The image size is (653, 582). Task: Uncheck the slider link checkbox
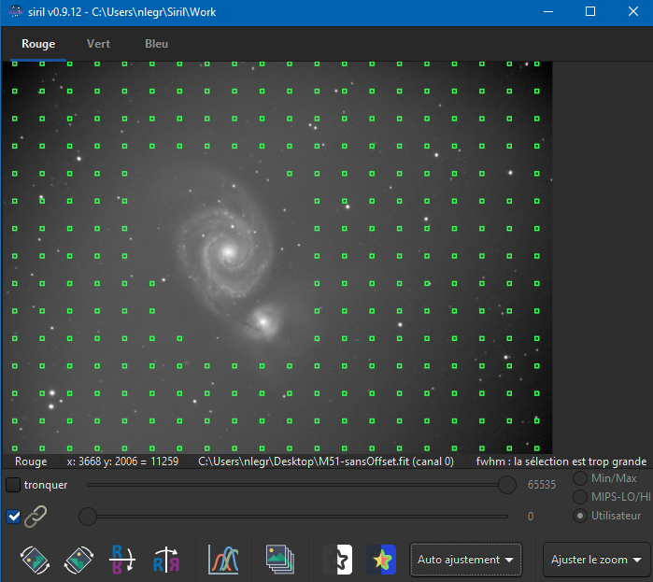[x=13, y=517]
